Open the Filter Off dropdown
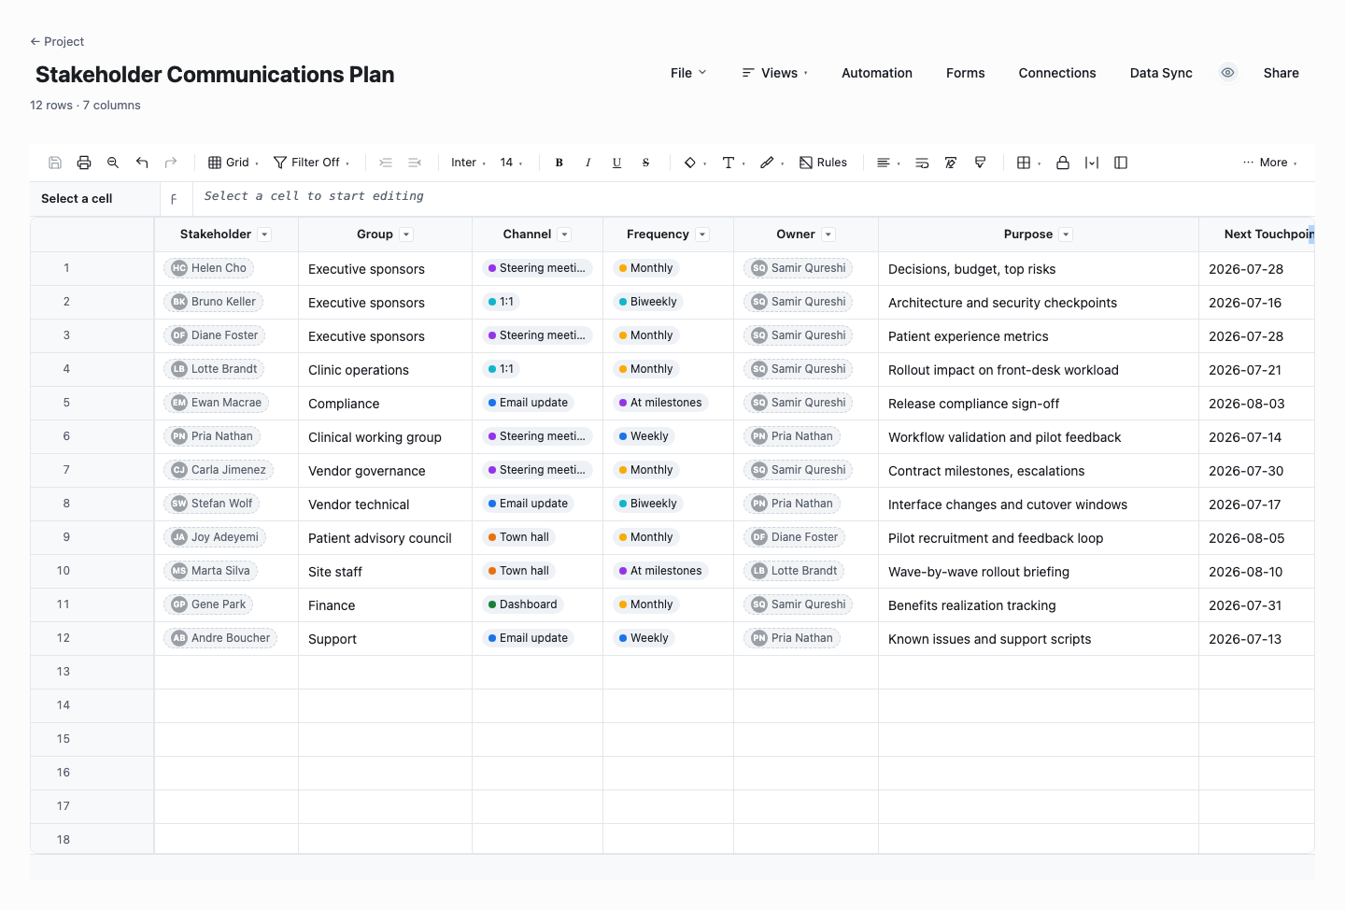This screenshot has height=910, width=1345. click(x=311, y=163)
